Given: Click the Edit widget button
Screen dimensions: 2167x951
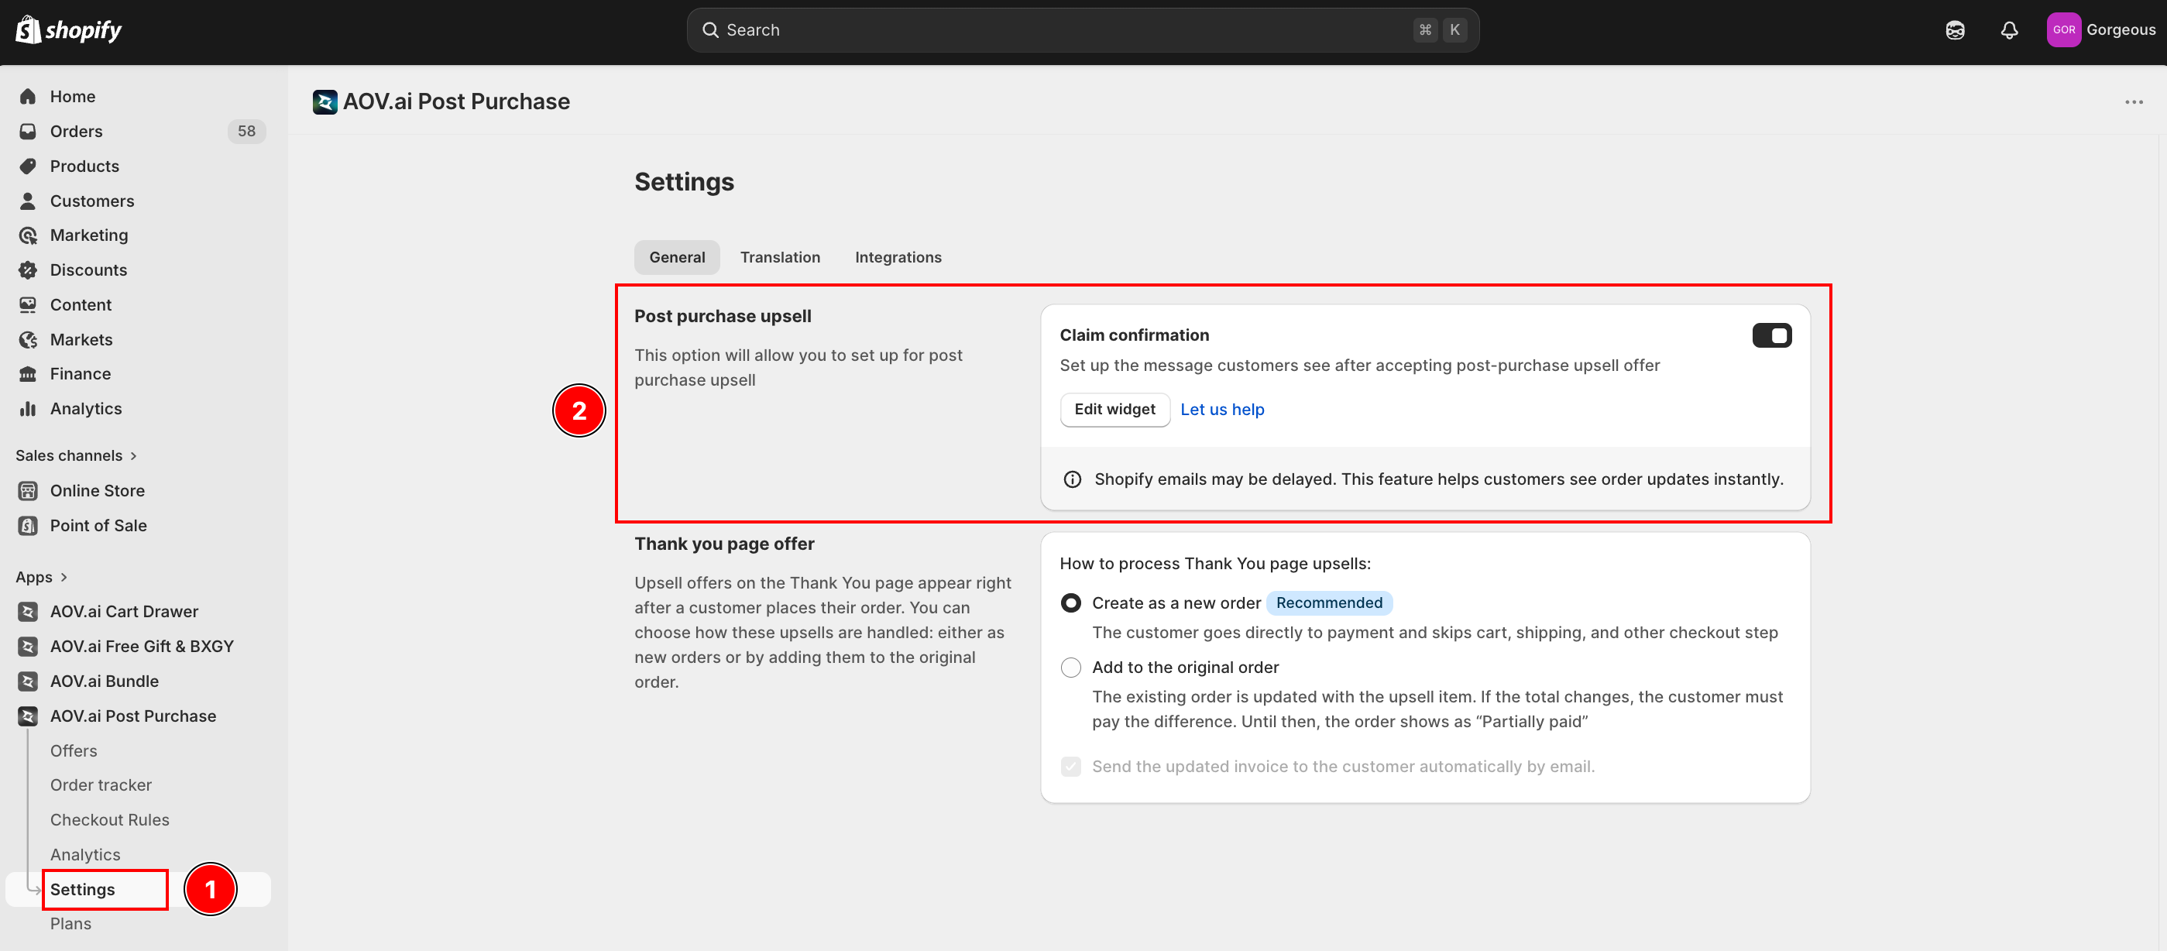Looking at the screenshot, I should coord(1114,410).
